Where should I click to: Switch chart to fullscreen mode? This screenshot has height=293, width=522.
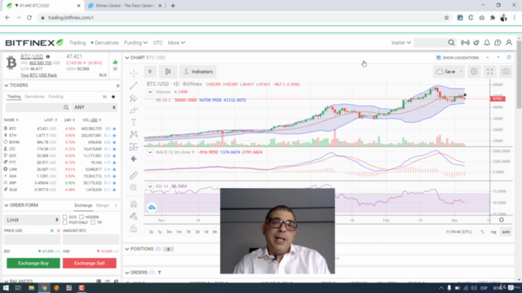click(489, 72)
